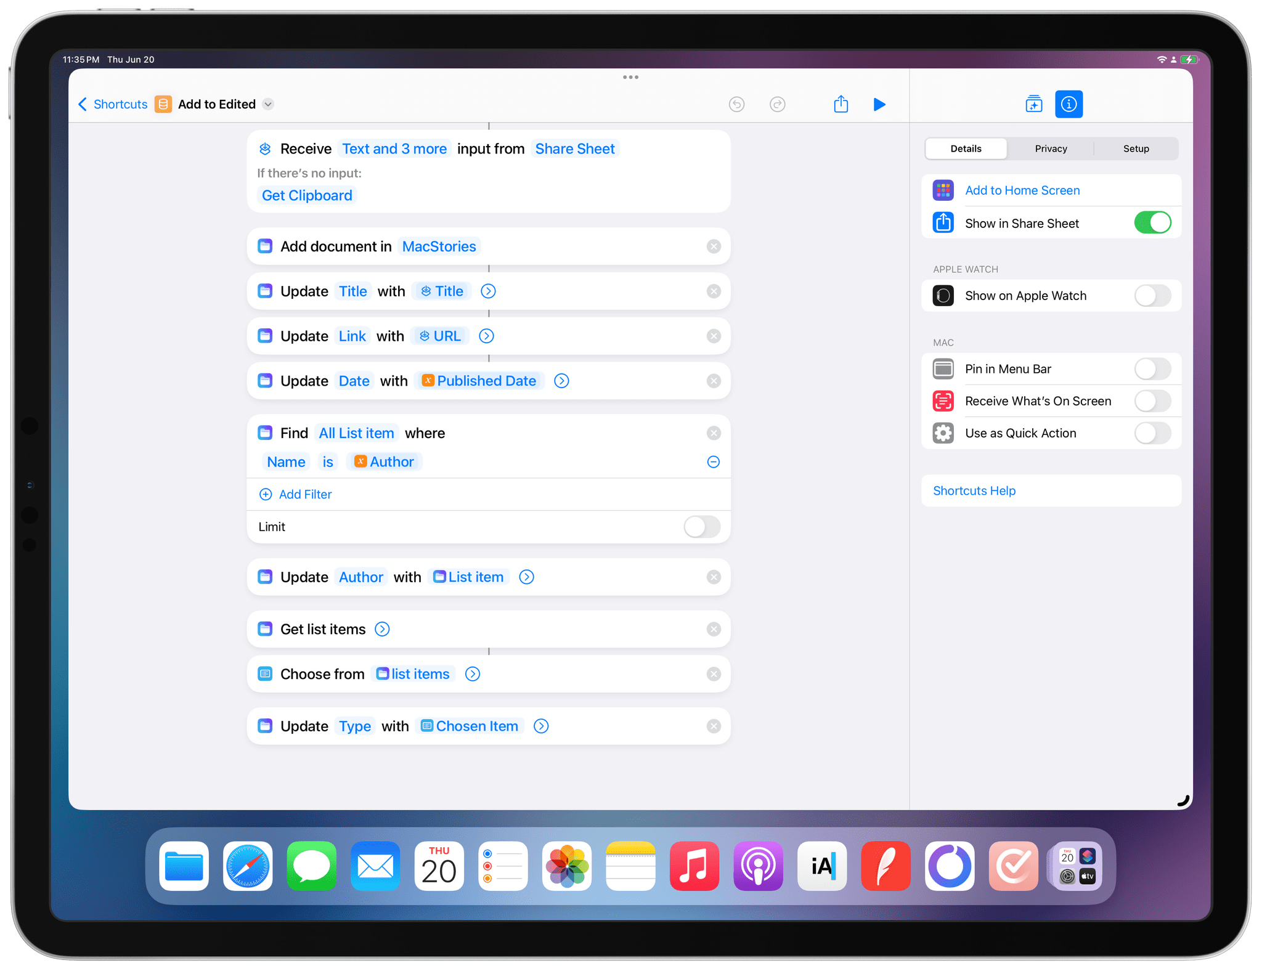Delete the Update Title action

tap(714, 291)
